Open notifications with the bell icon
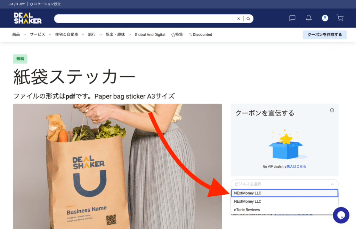Image resolution: width=356 pixels, height=229 pixels. point(309,18)
